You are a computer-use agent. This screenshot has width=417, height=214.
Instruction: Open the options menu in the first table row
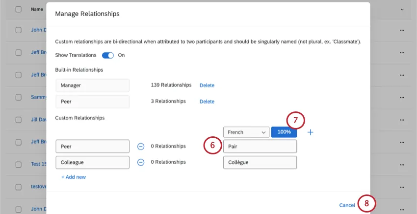402,30
